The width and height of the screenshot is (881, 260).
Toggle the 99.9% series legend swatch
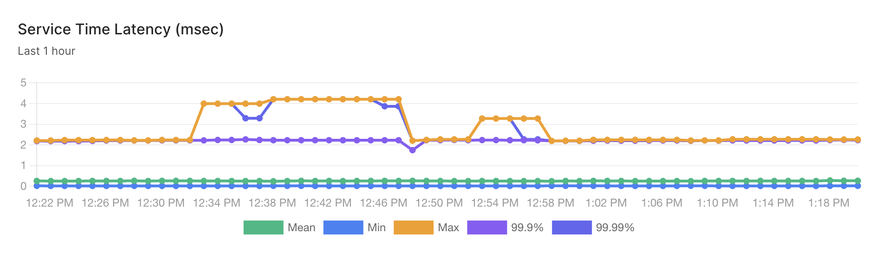coord(487,227)
